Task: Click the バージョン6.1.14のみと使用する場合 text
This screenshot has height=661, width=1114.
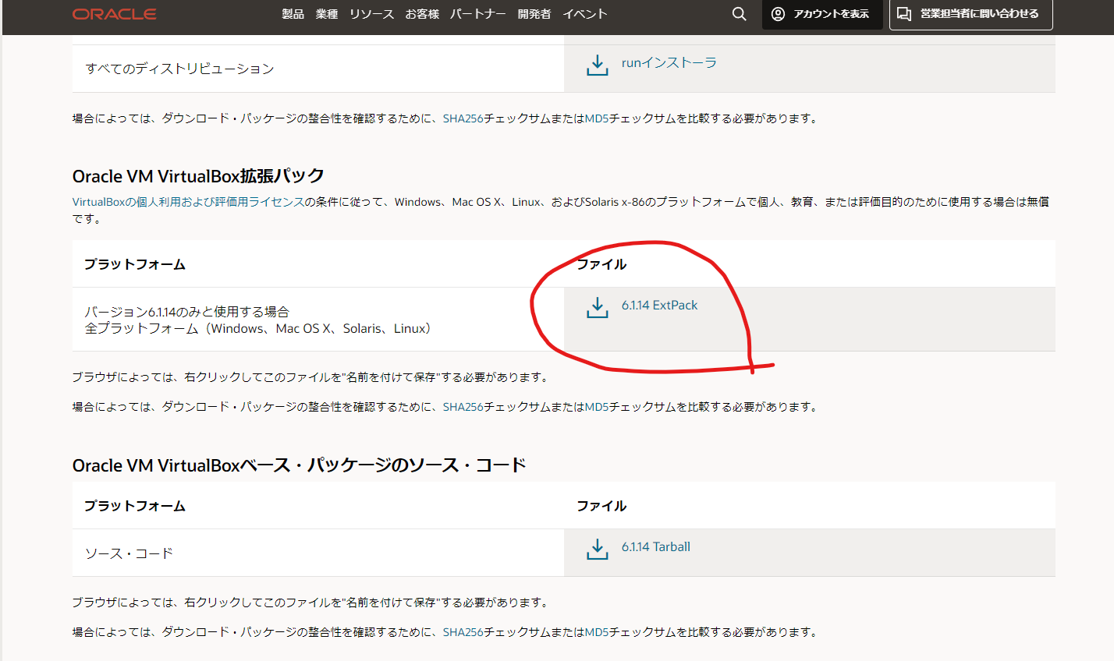Action: [x=187, y=312]
